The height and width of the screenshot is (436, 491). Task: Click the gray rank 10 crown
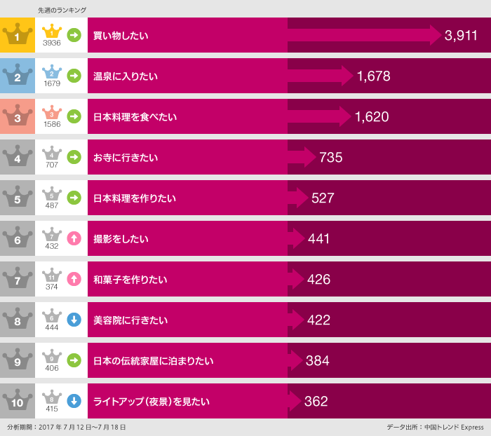tap(18, 401)
